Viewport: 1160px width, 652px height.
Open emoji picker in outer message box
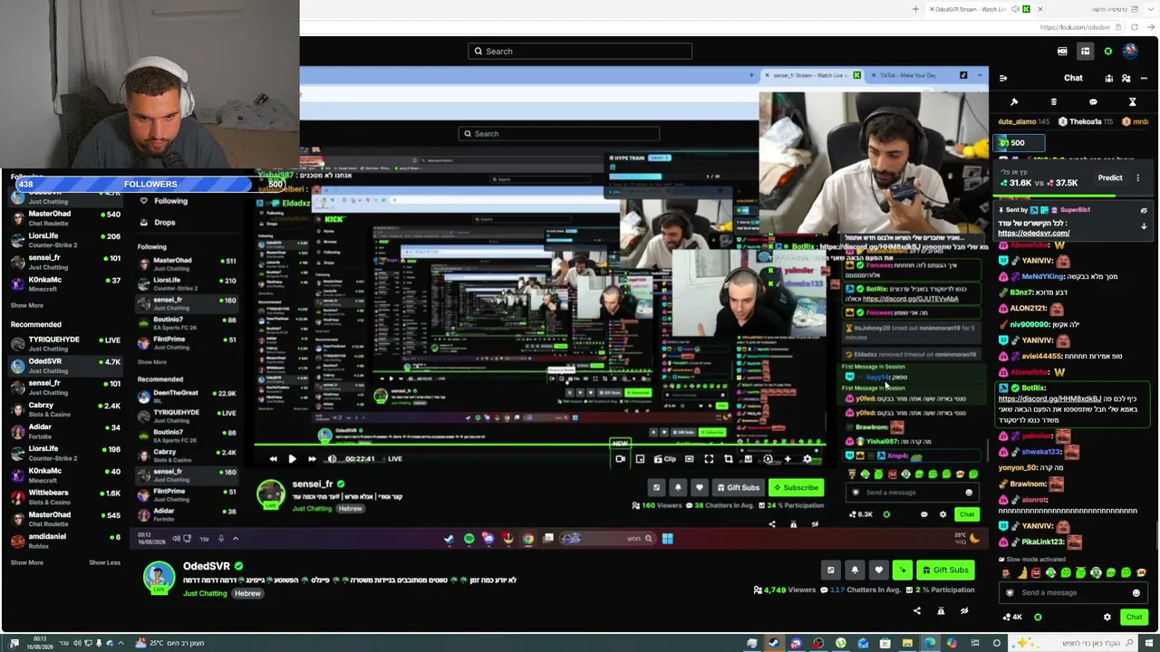click(1136, 593)
